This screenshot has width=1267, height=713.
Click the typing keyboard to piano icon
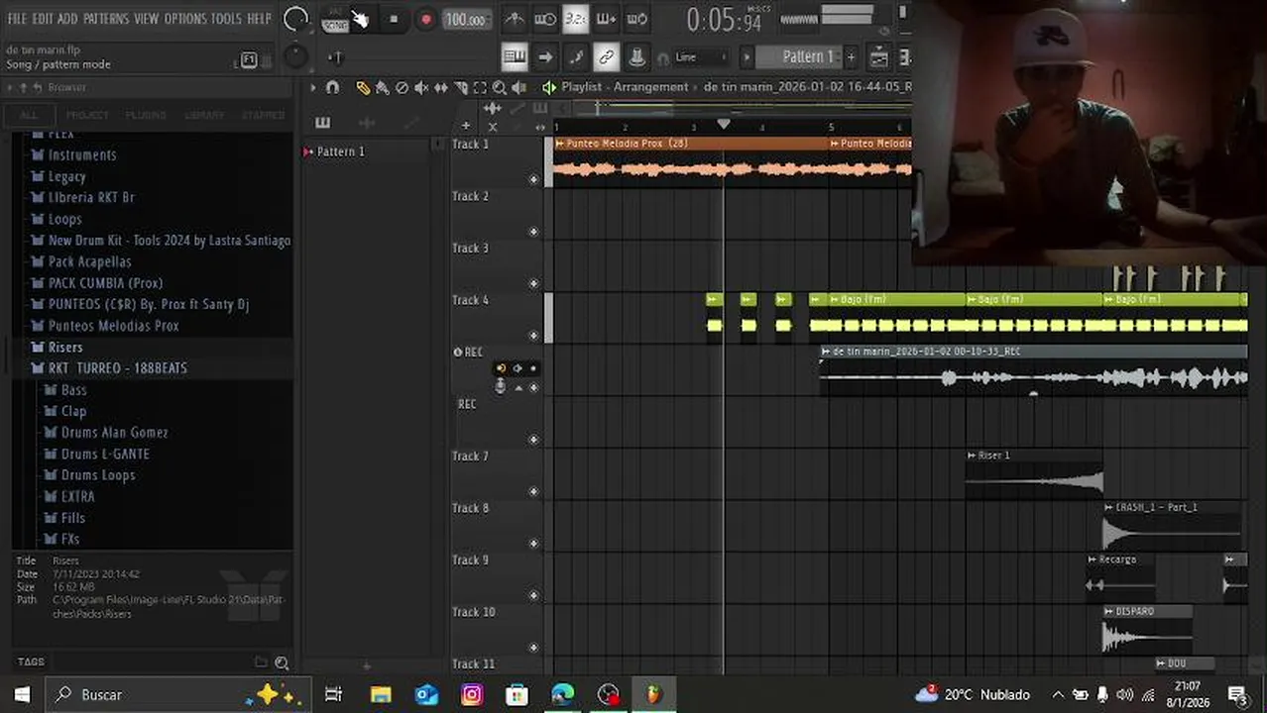click(x=514, y=57)
